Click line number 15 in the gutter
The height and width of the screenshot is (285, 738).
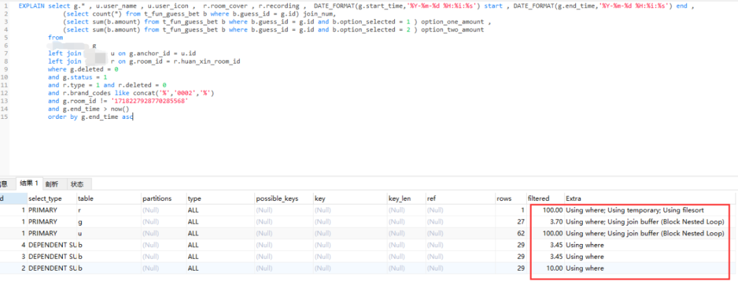pos(4,116)
